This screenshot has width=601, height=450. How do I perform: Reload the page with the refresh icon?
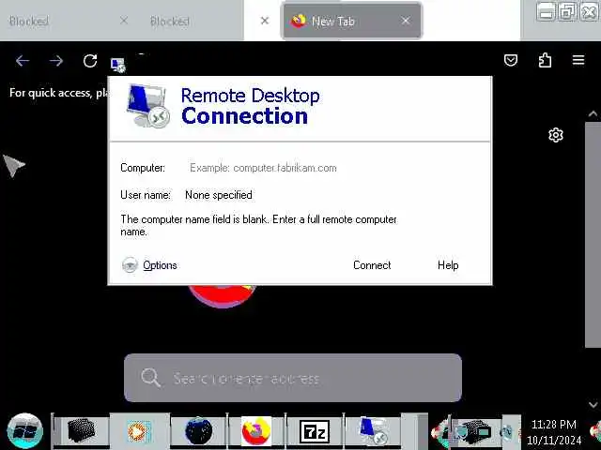tap(90, 60)
